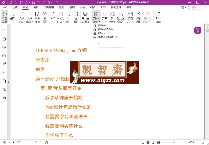The width and height of the screenshot is (209, 145).
Task: Open the advanced search options icon
Action: [x=183, y=8]
